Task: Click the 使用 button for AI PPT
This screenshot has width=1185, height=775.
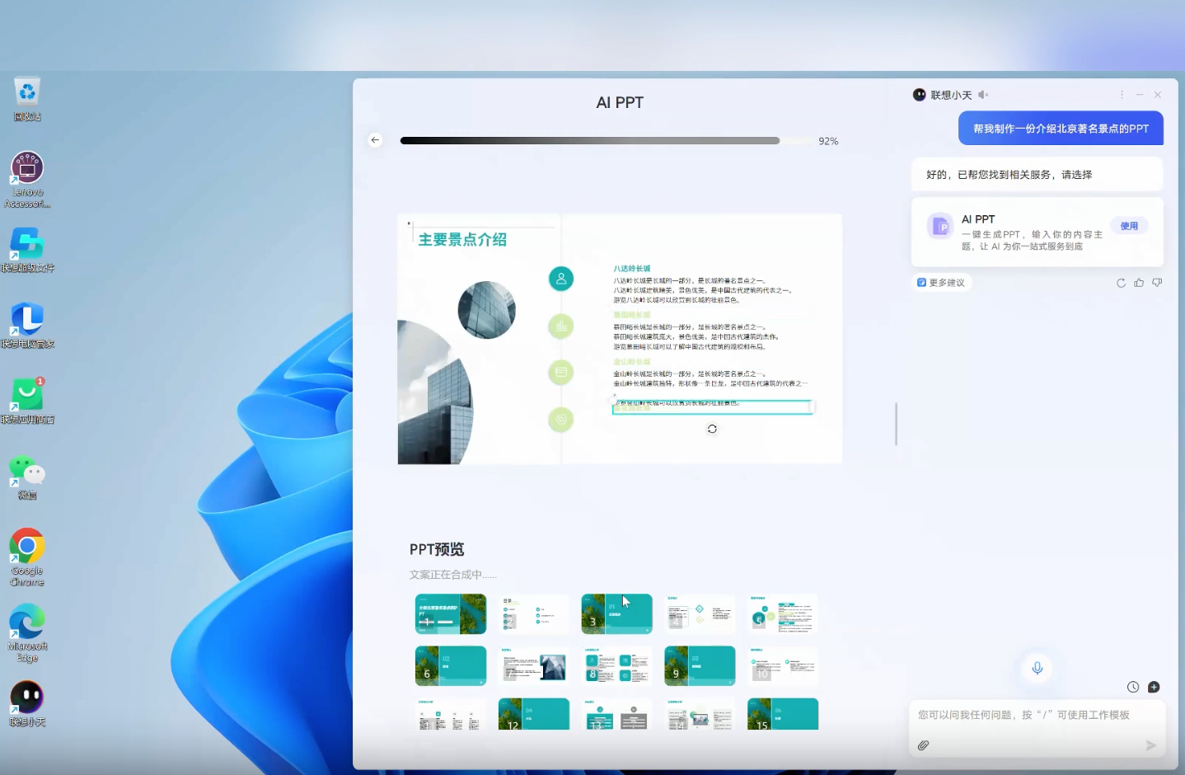Action: [1129, 226]
